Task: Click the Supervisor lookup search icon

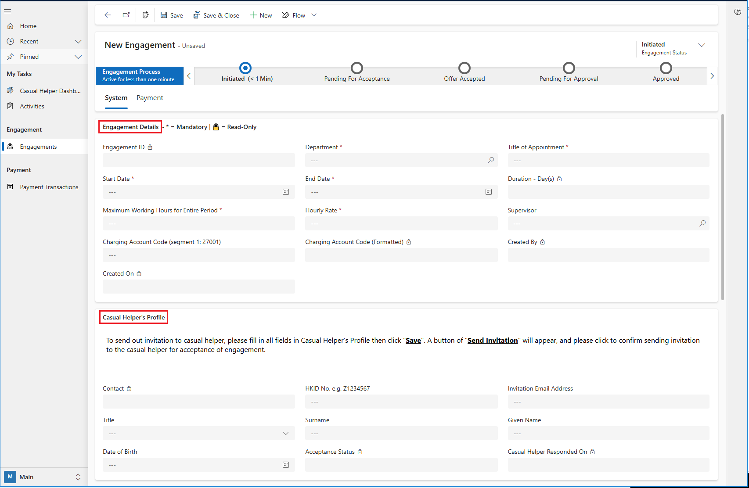Action: click(x=702, y=223)
